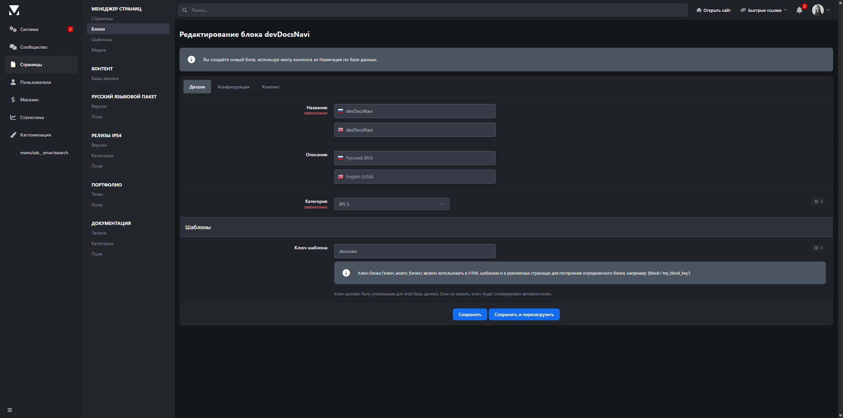
Task: Click the Кастомизация paintbrush icon
Action: tap(13, 135)
